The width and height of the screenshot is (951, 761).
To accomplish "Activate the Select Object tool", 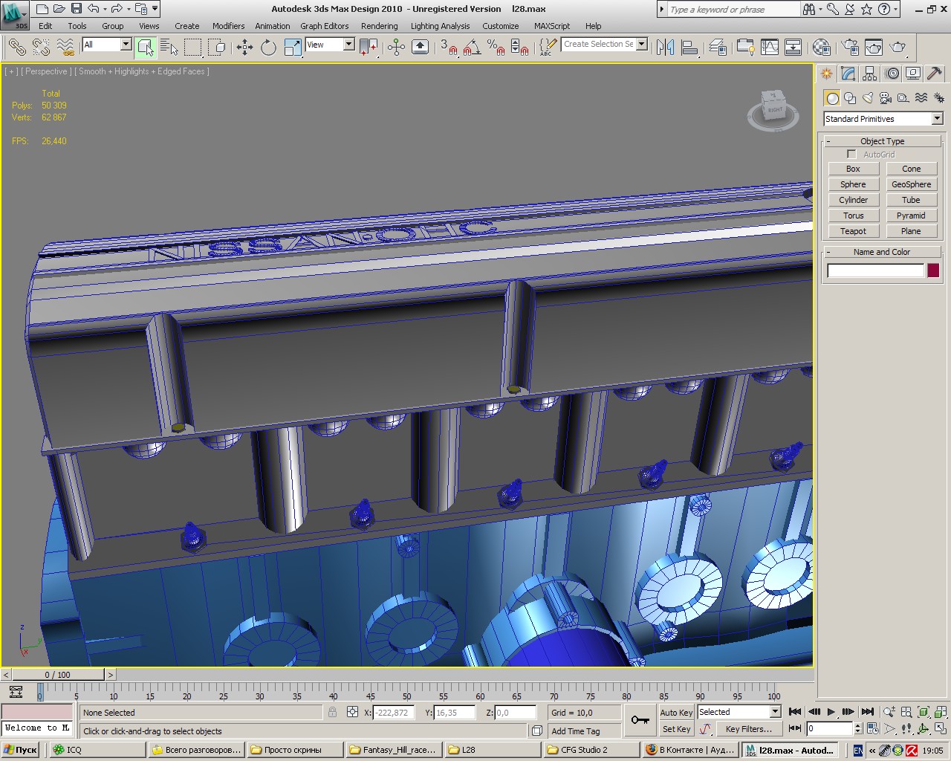I will pyautogui.click(x=146, y=48).
